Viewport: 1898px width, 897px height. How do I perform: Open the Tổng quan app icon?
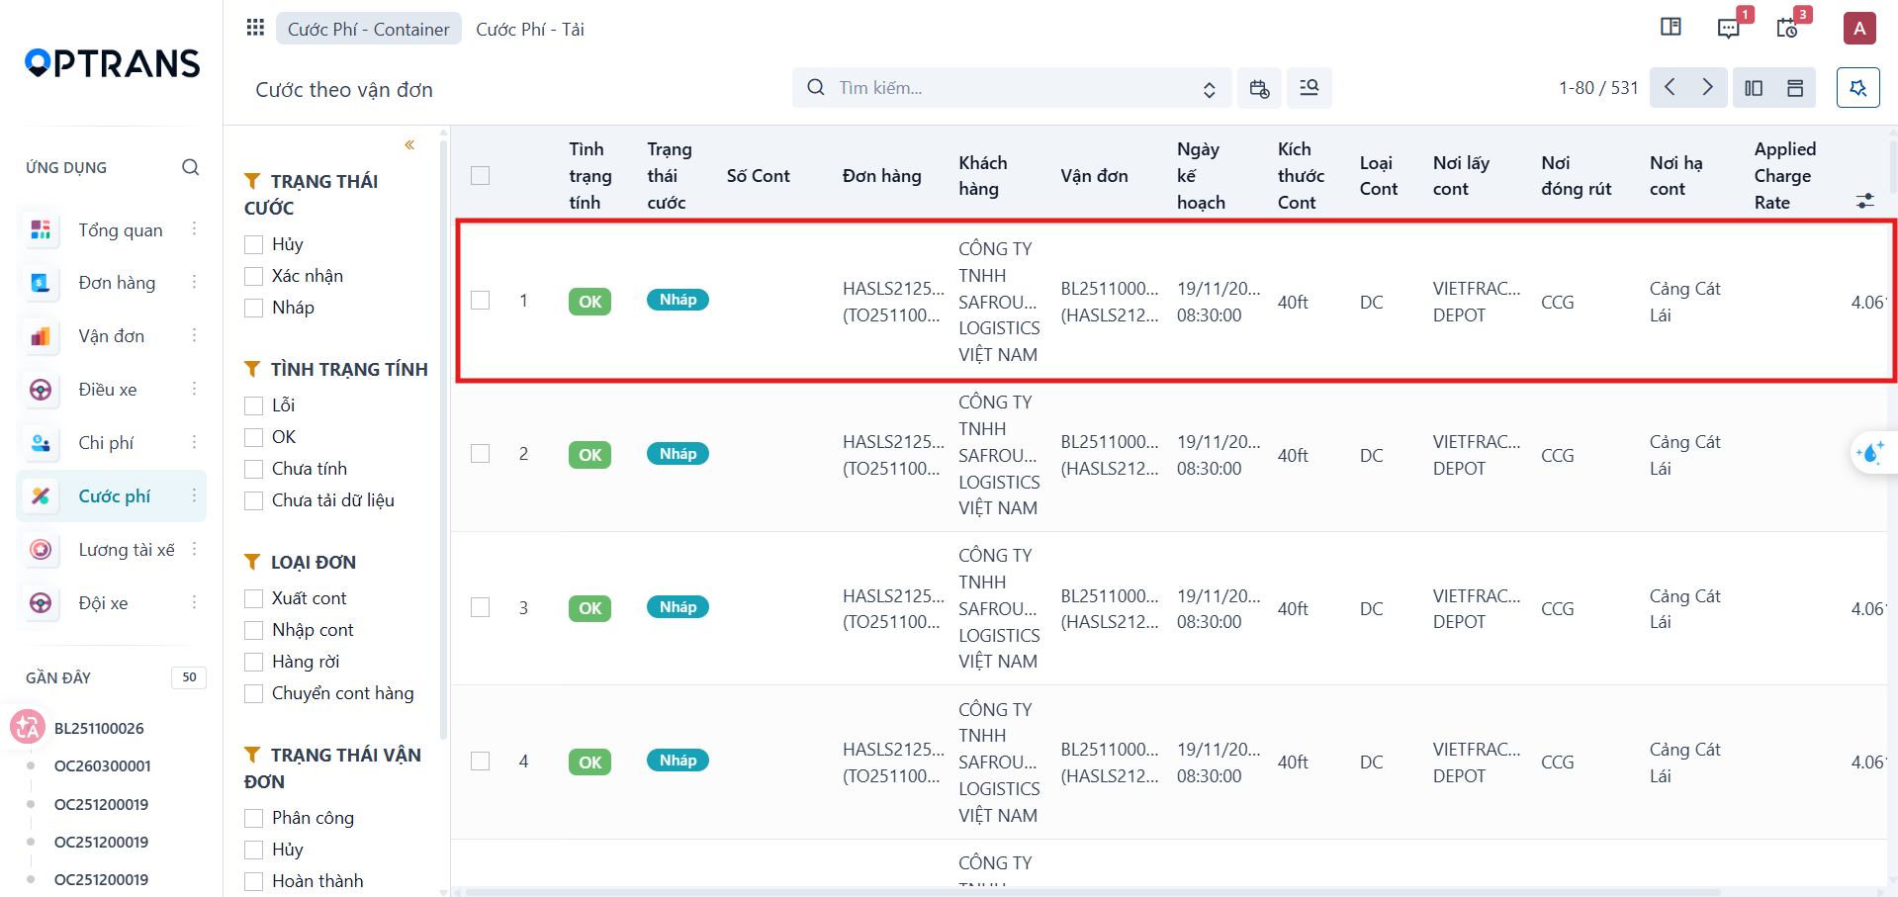(x=41, y=229)
